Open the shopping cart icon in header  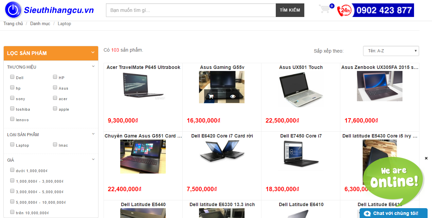(325, 9)
